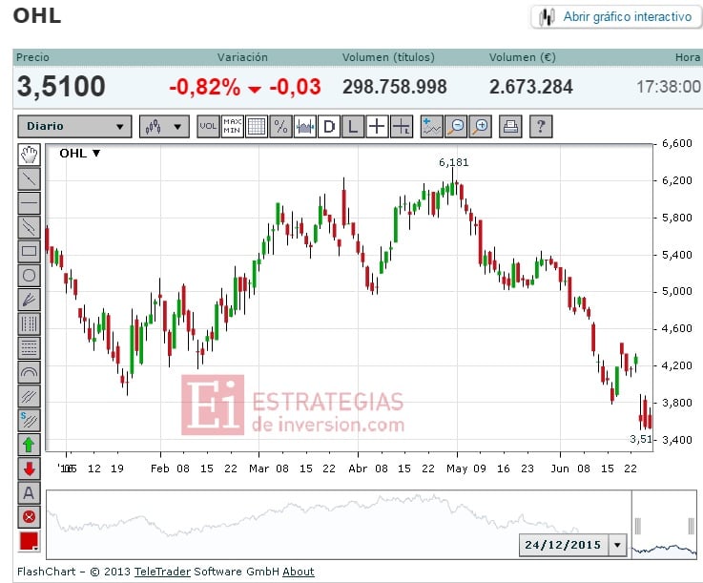Click the 298.758.998 volume value
Image resolution: width=703 pixels, height=583 pixels.
tap(395, 87)
